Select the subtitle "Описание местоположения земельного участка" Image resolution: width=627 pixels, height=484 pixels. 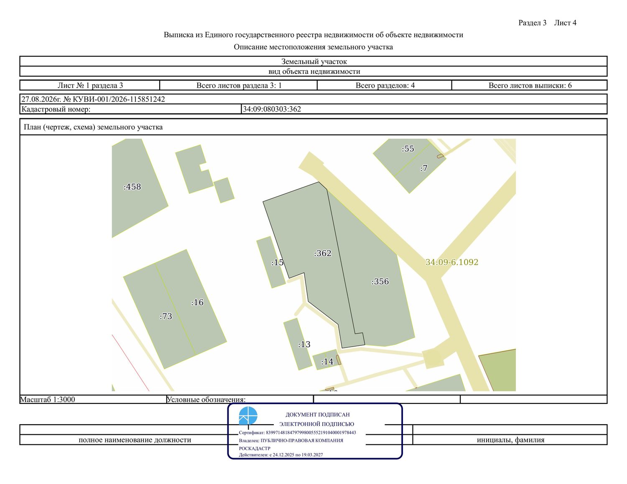(313, 47)
